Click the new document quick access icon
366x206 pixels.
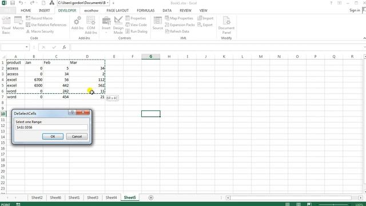[x=43, y=3]
